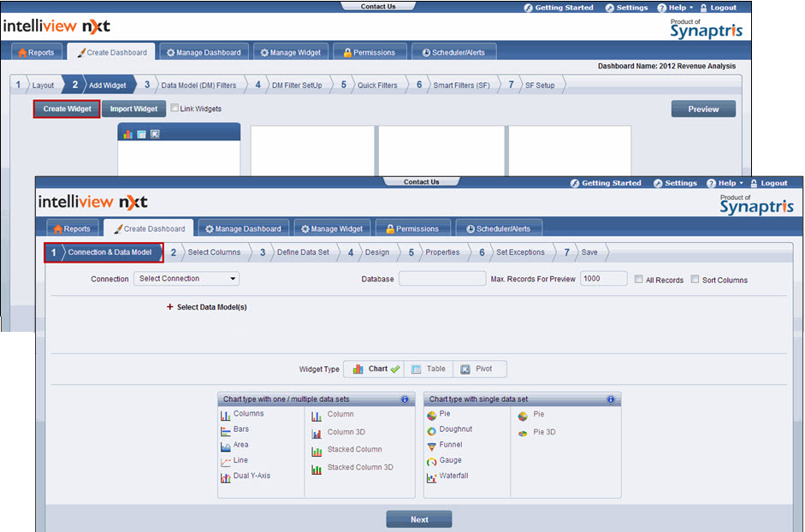This screenshot has width=805, height=532.
Task: Go to step 2 Select Columns
Action: click(x=208, y=252)
